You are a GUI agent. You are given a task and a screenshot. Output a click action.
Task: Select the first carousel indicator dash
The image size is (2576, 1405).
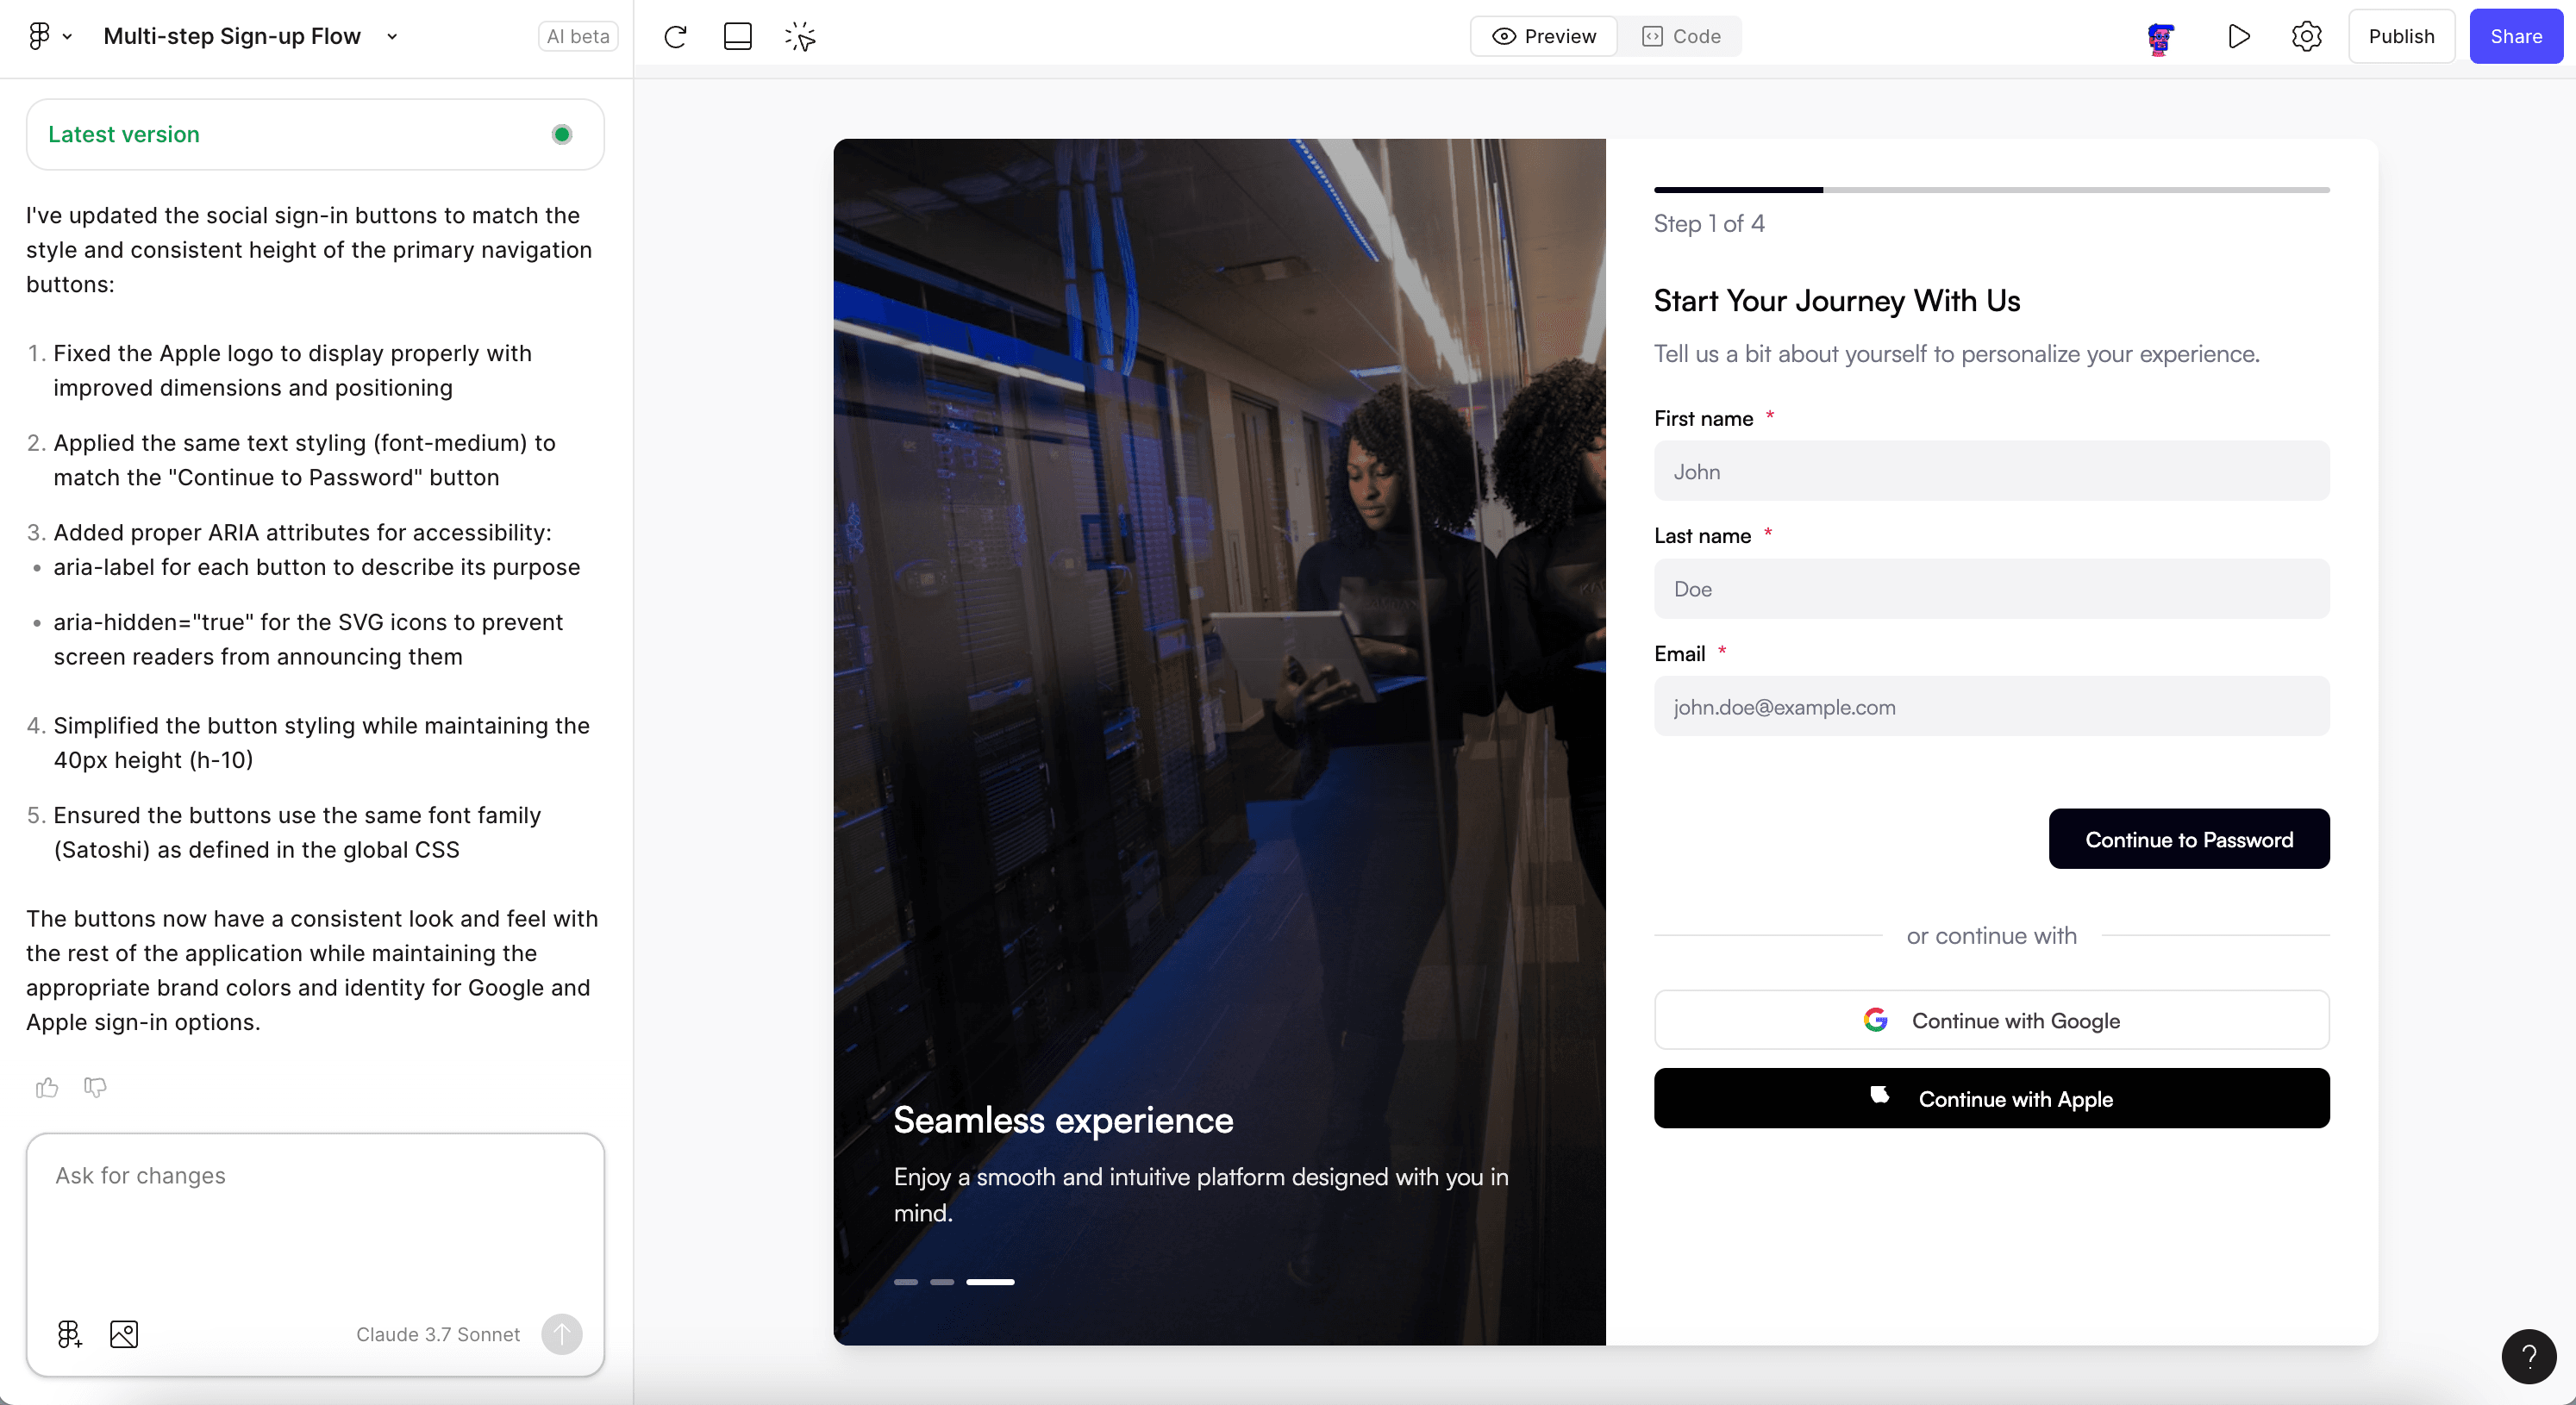coord(906,1281)
